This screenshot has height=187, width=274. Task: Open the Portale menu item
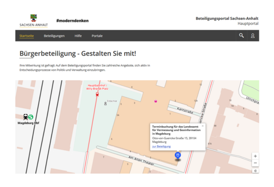click(x=97, y=36)
